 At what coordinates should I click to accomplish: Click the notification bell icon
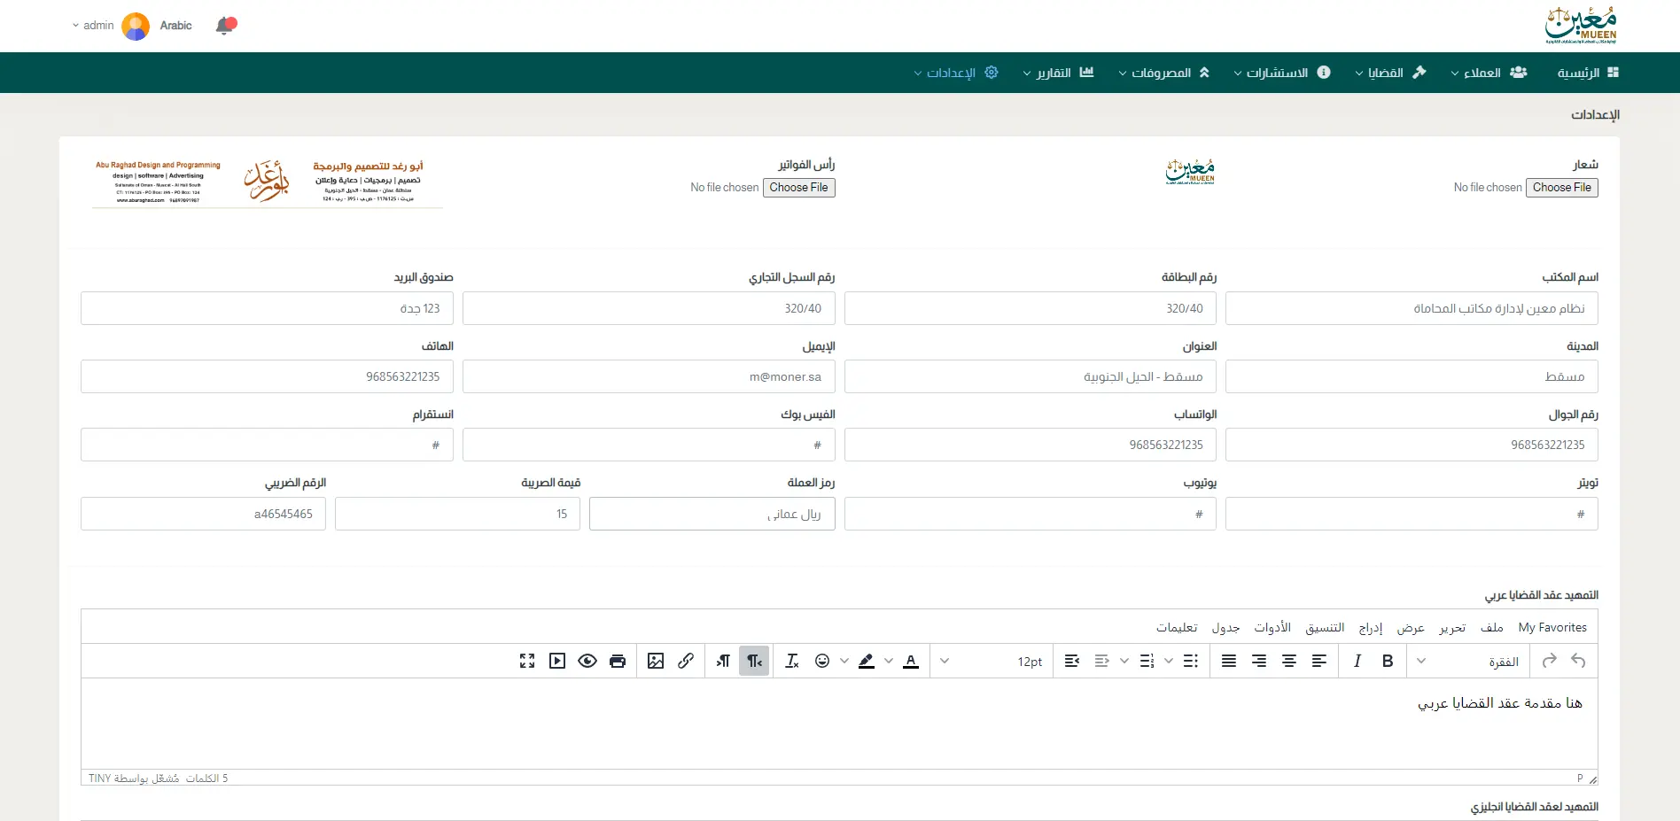pos(225,26)
